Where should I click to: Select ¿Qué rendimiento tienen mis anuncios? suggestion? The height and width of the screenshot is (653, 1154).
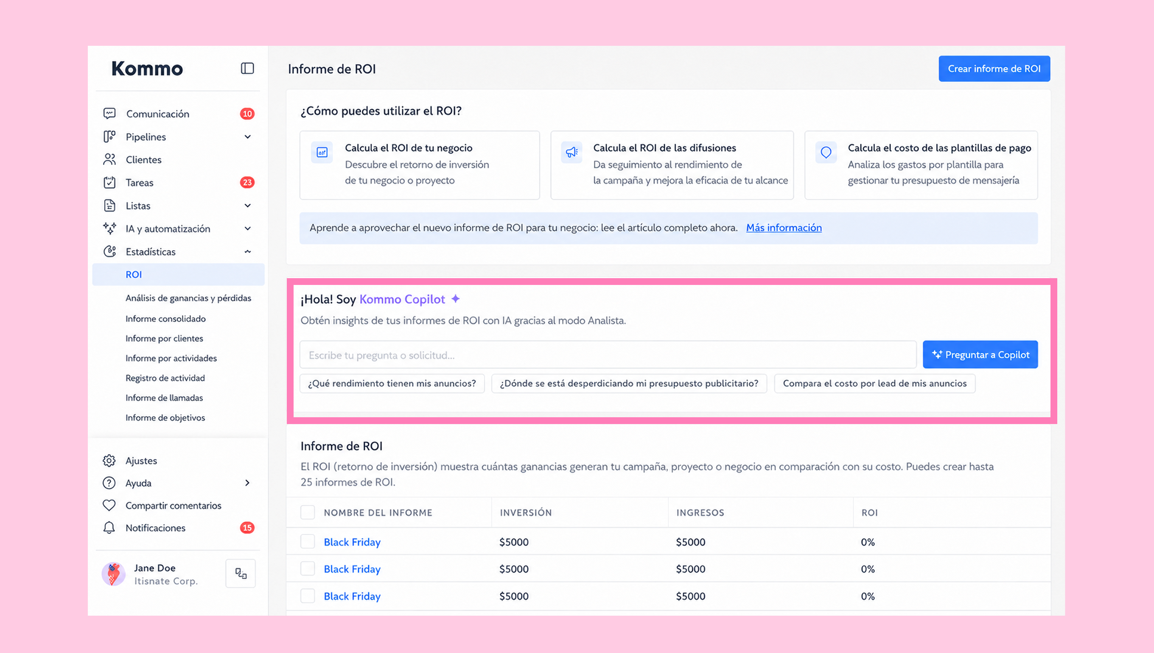[392, 383]
